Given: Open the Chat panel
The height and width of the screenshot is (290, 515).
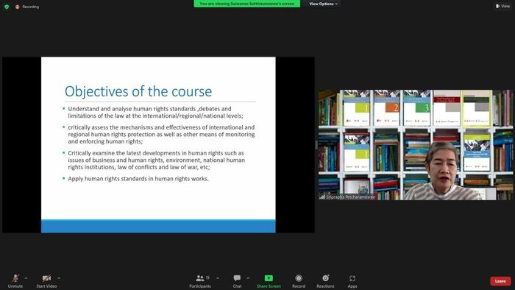Looking at the screenshot, I should [x=237, y=281].
